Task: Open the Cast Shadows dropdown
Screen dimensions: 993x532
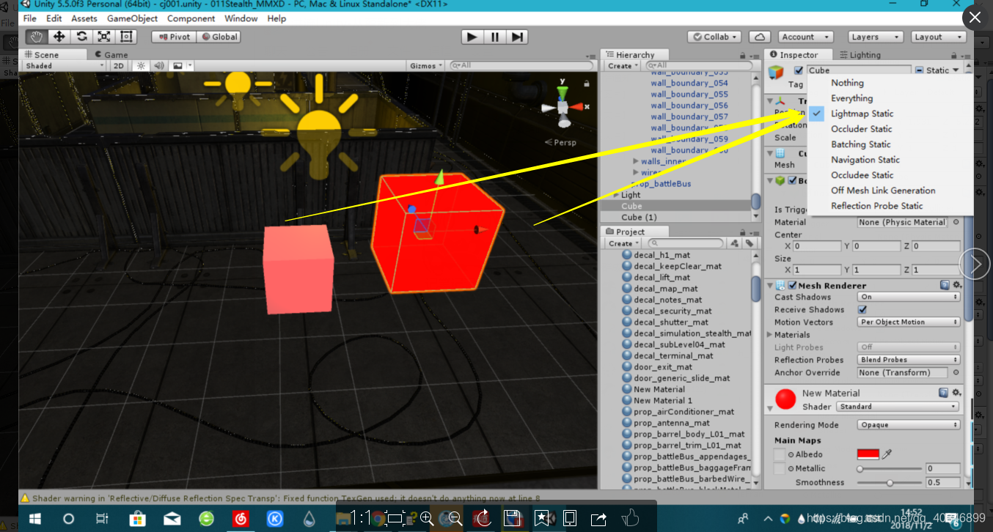Action: pos(908,297)
